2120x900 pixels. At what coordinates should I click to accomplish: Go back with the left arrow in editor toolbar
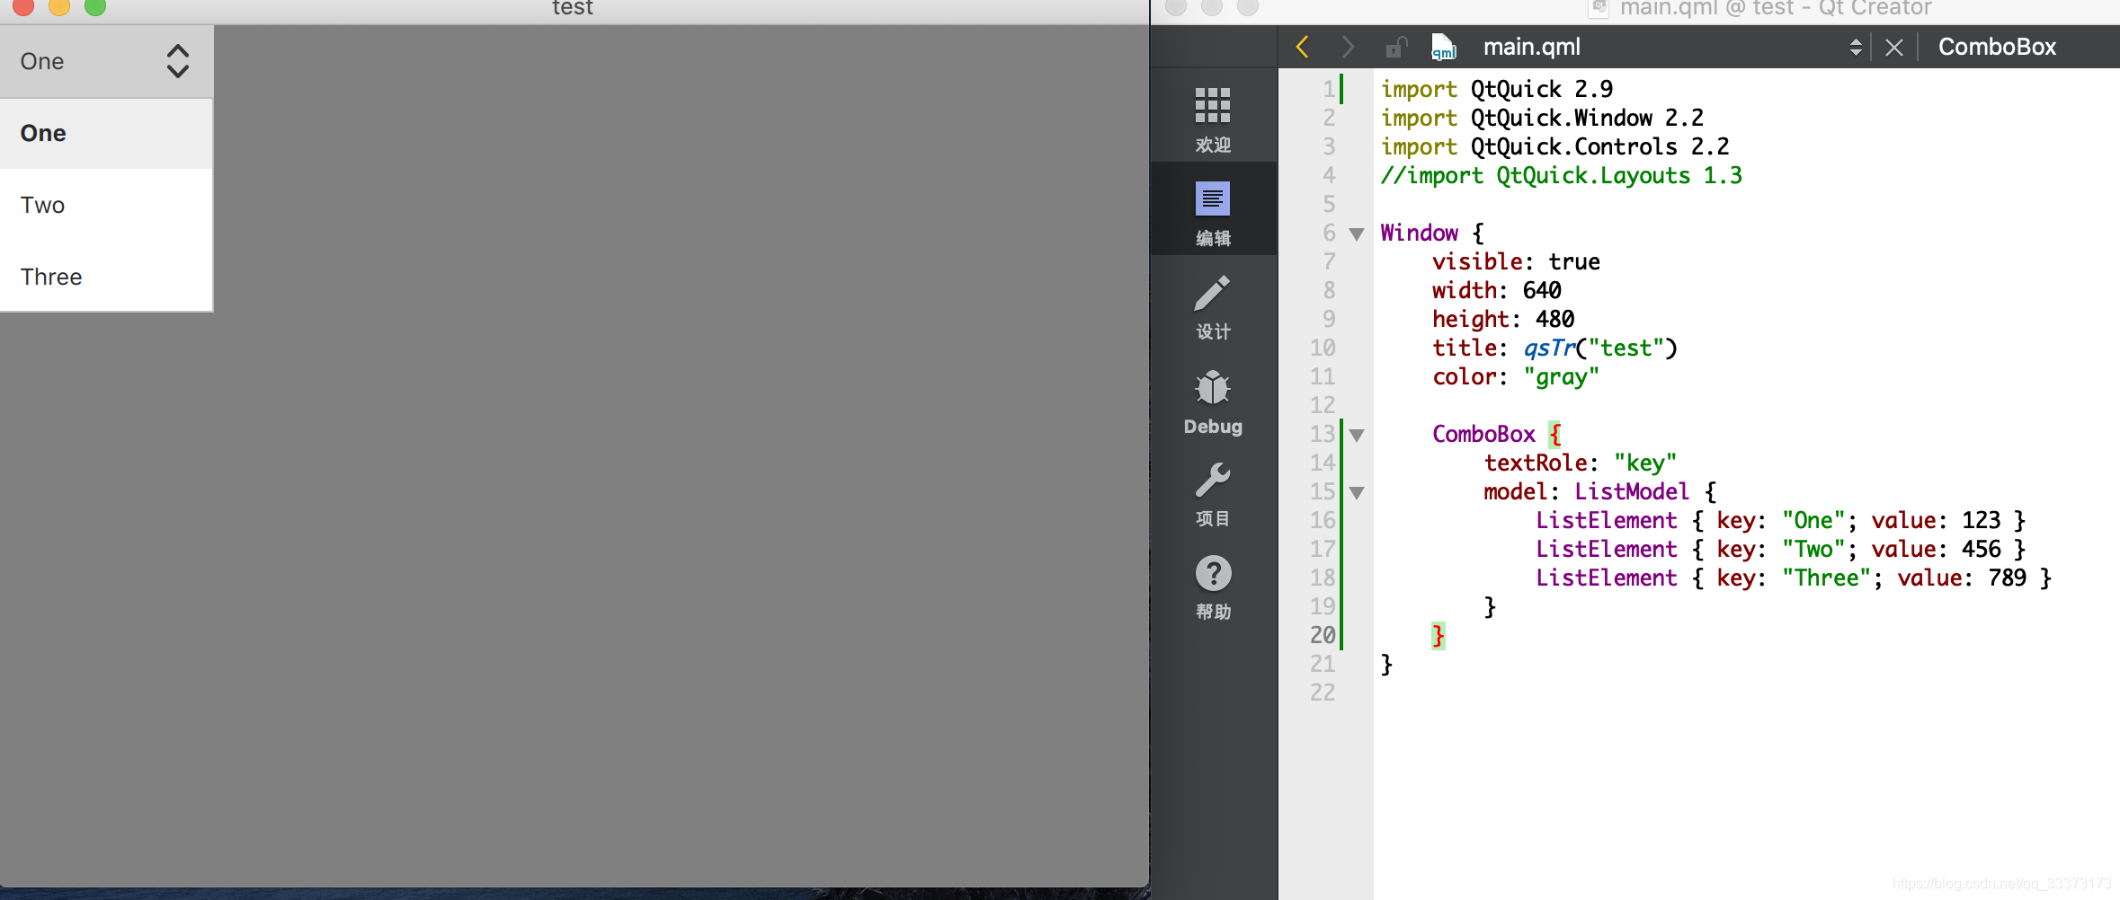coord(1302,47)
